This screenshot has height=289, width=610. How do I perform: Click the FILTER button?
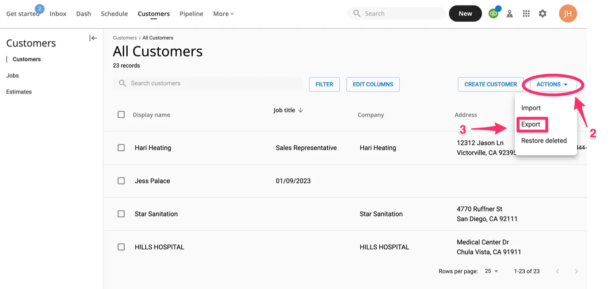(324, 84)
